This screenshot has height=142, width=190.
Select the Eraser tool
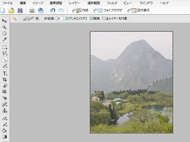[x=4, y=118]
